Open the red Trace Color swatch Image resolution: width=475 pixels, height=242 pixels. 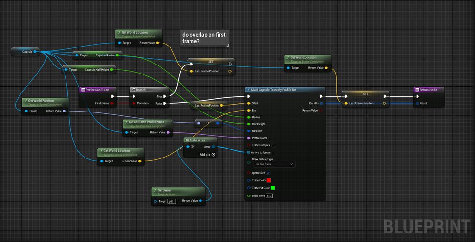click(x=269, y=180)
